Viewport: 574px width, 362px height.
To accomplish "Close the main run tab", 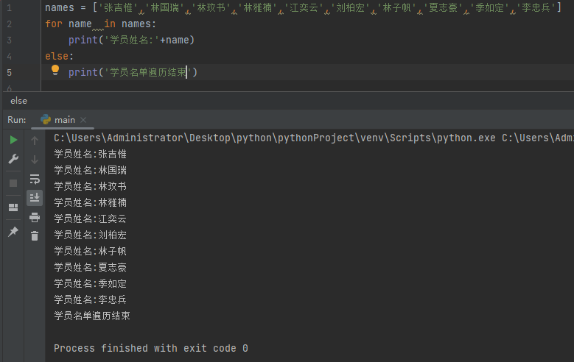I will [83, 120].
